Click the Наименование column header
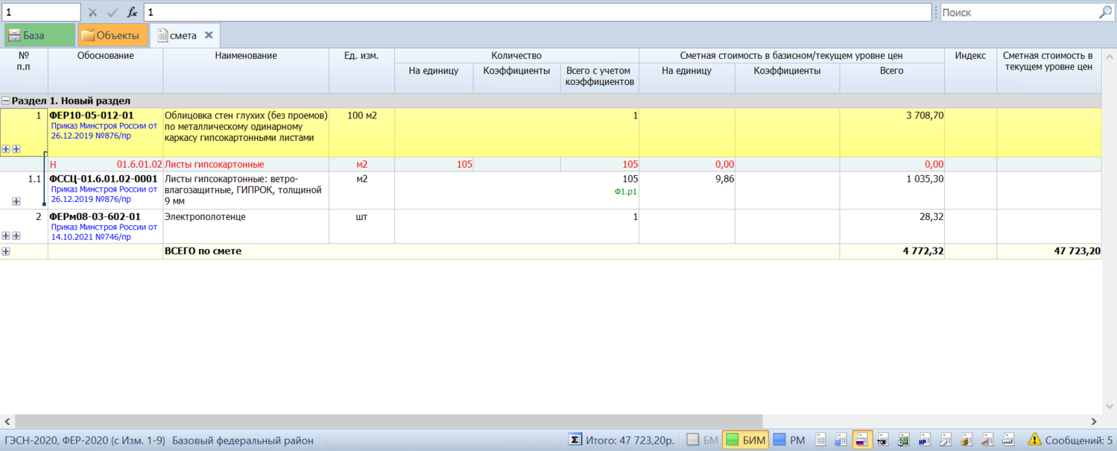This screenshot has height=451, width=1117. (246, 71)
